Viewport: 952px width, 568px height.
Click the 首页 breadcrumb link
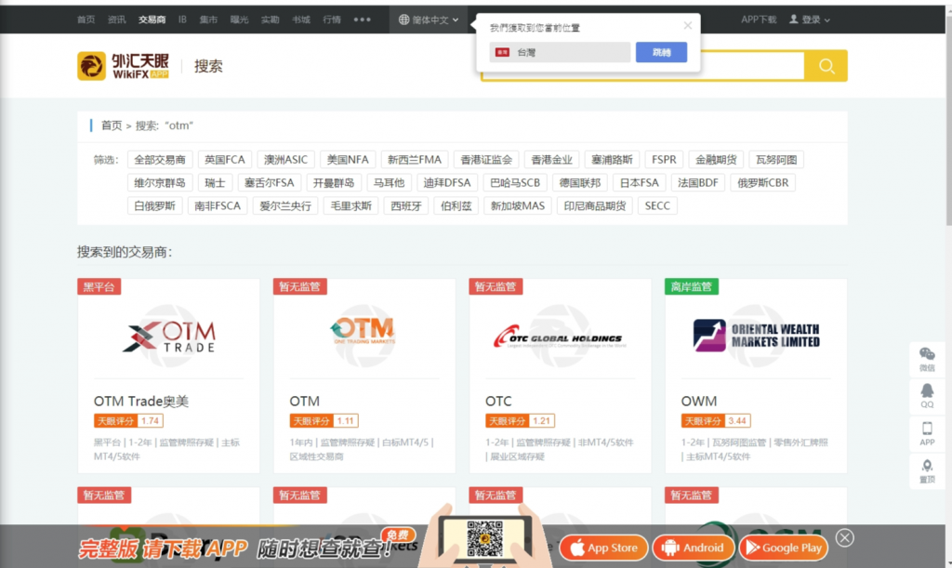pos(112,125)
